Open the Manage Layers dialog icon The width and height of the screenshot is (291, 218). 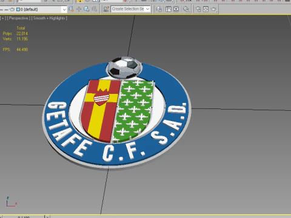pyautogui.click(x=159, y=9)
